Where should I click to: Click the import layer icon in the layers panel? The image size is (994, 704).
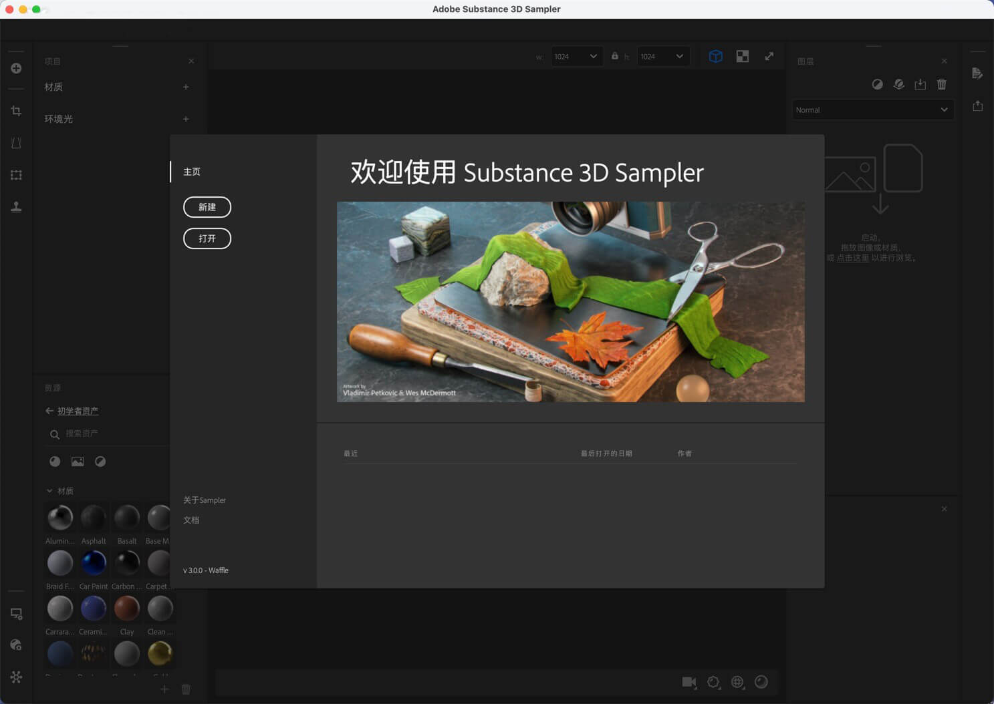[x=920, y=84]
